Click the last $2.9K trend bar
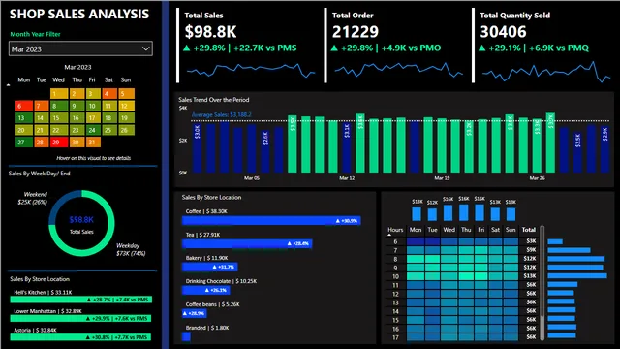The width and height of the screenshot is (620, 349). (604, 149)
